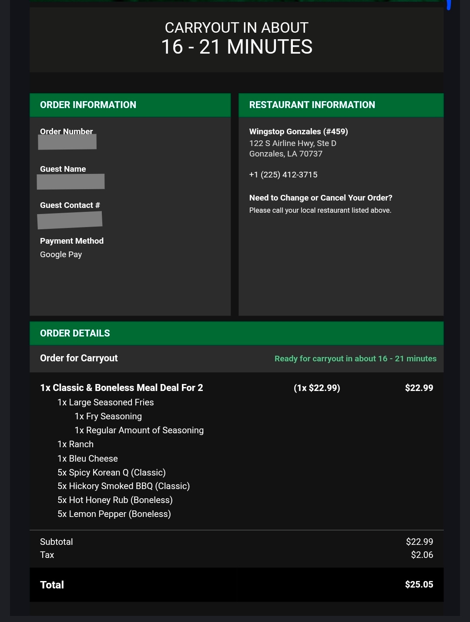
Task: Click the restaurant phone number +1 (225) 412-3715
Action: tap(283, 175)
